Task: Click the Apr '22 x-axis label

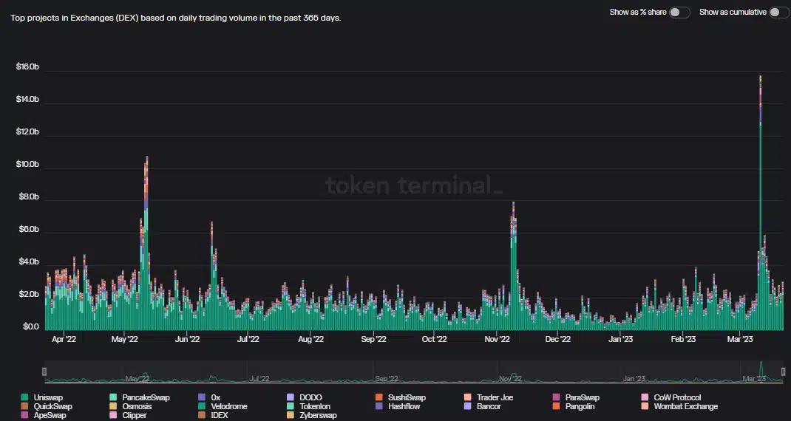Action: click(64, 339)
